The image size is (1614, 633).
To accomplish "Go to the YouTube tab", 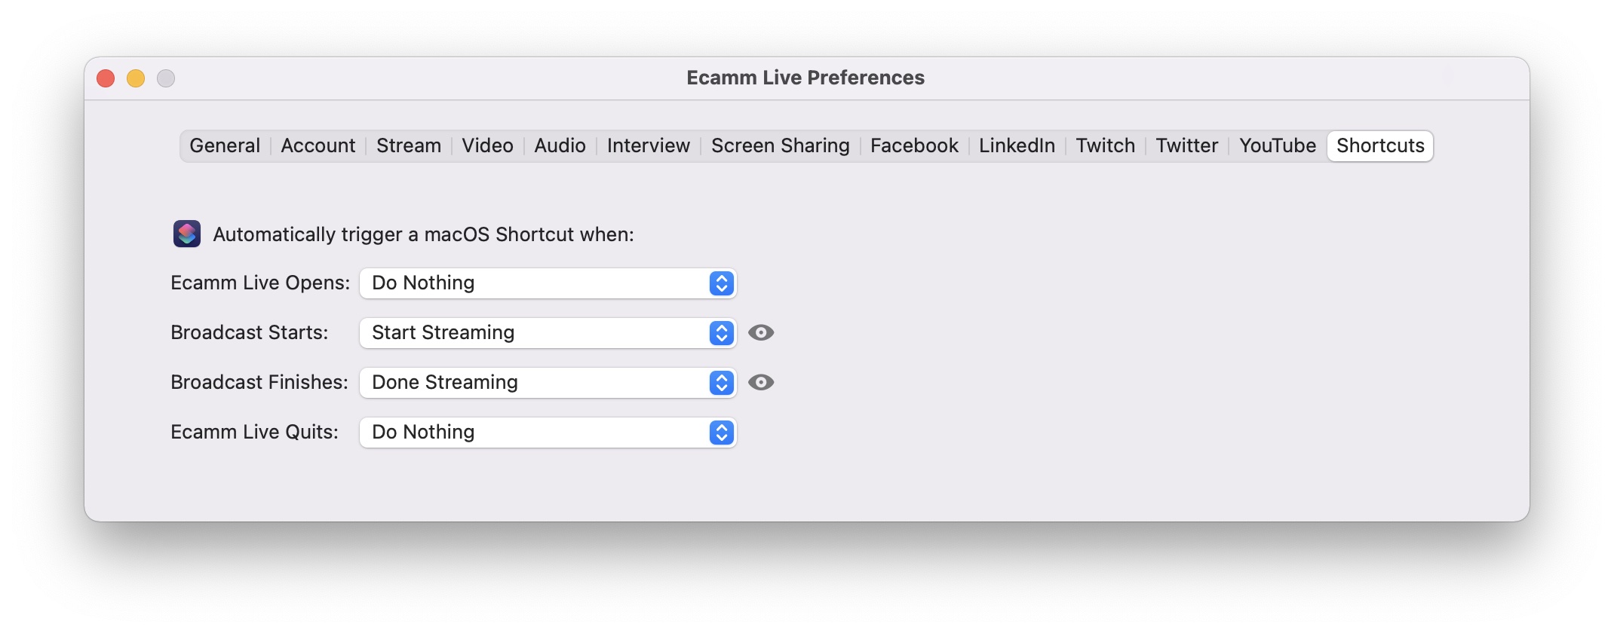I will pos(1278,145).
